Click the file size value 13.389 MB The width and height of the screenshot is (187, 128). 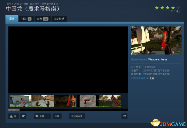(149, 67)
